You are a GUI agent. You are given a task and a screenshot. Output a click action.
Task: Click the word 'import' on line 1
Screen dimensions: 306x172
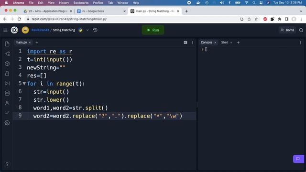36,52
